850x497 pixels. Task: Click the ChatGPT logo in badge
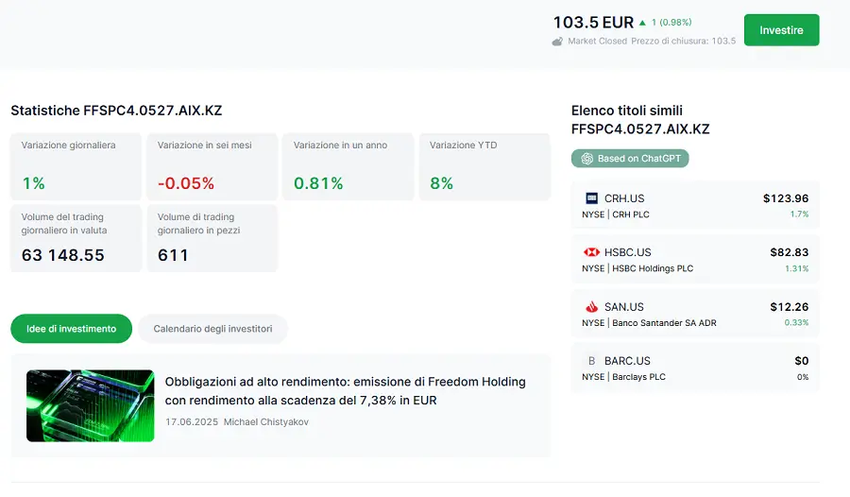(x=586, y=159)
